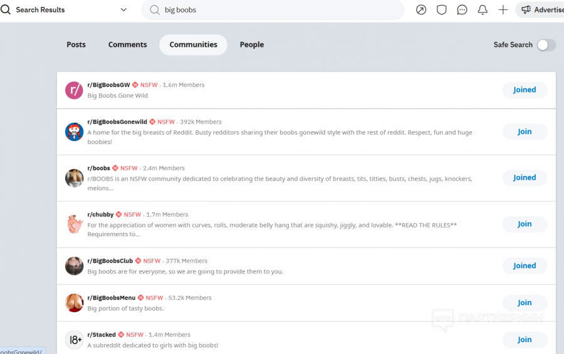Open the shield moderation icon
This screenshot has height=354, width=564.
(x=441, y=10)
